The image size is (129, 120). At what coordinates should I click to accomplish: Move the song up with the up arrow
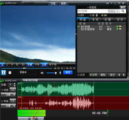tap(119, 75)
